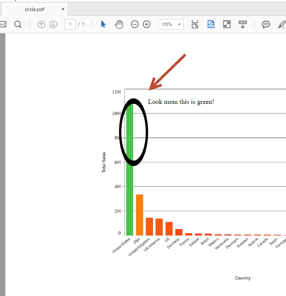Click the "France" axis label

[x=184, y=242]
